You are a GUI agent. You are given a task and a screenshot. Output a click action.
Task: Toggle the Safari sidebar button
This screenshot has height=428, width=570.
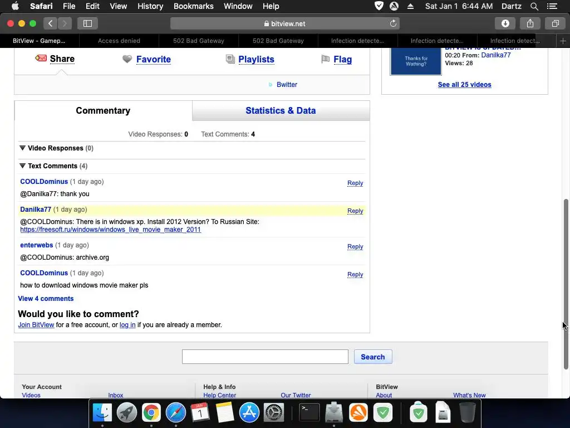click(87, 23)
